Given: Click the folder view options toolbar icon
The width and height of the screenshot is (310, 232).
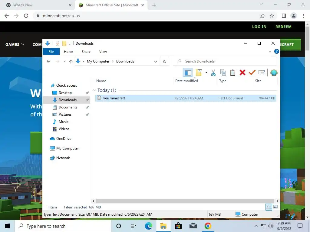Looking at the screenshot, I should (199, 72).
